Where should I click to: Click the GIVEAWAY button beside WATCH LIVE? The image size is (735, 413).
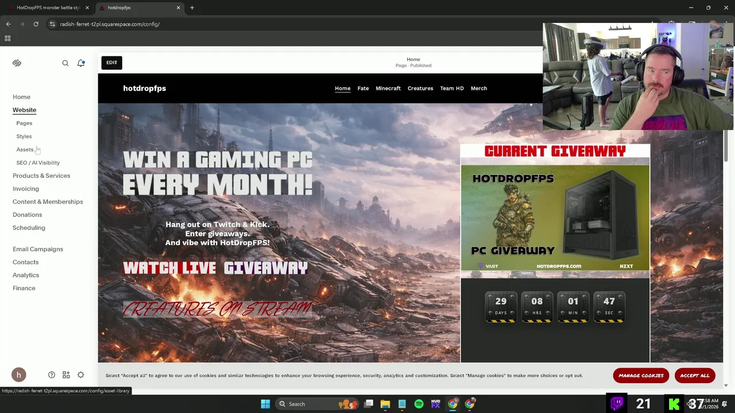pos(266,268)
